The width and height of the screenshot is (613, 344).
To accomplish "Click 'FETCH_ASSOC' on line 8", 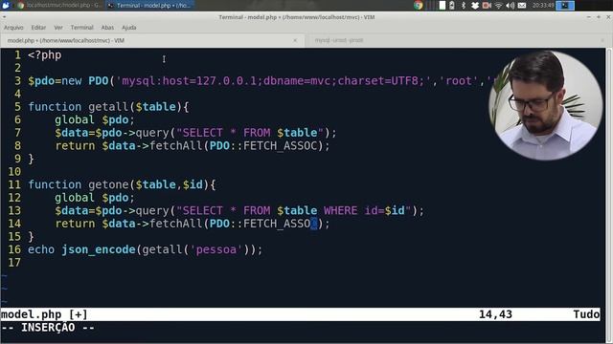I will coord(280,146).
